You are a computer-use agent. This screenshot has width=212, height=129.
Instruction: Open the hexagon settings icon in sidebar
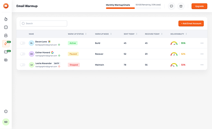[6, 111]
